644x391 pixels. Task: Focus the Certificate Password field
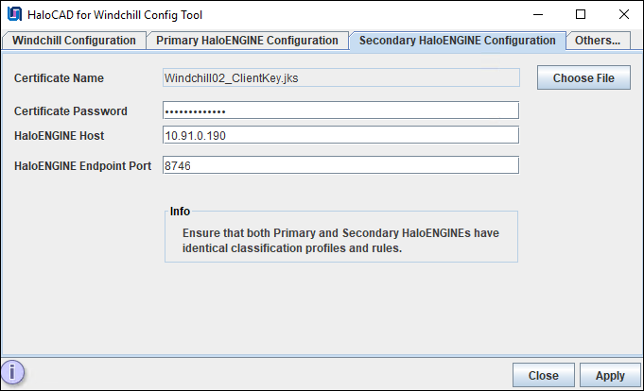coord(340,110)
